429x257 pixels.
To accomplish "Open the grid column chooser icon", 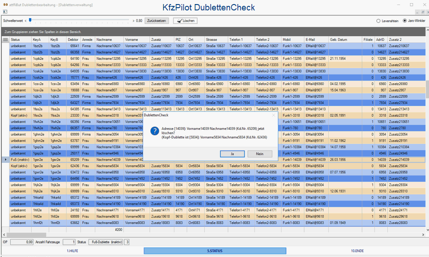I will pyautogui.click(x=5, y=40).
